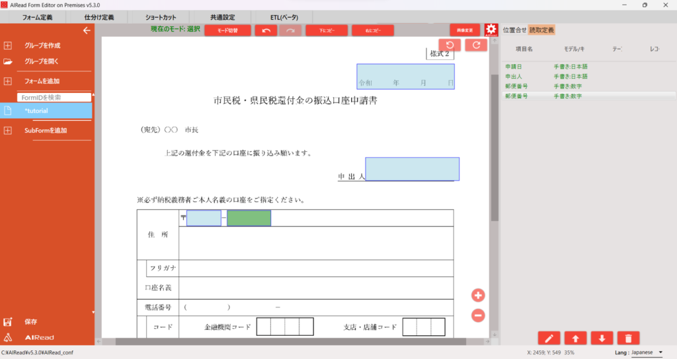Open the Lang Japanese dropdown

tap(647, 352)
